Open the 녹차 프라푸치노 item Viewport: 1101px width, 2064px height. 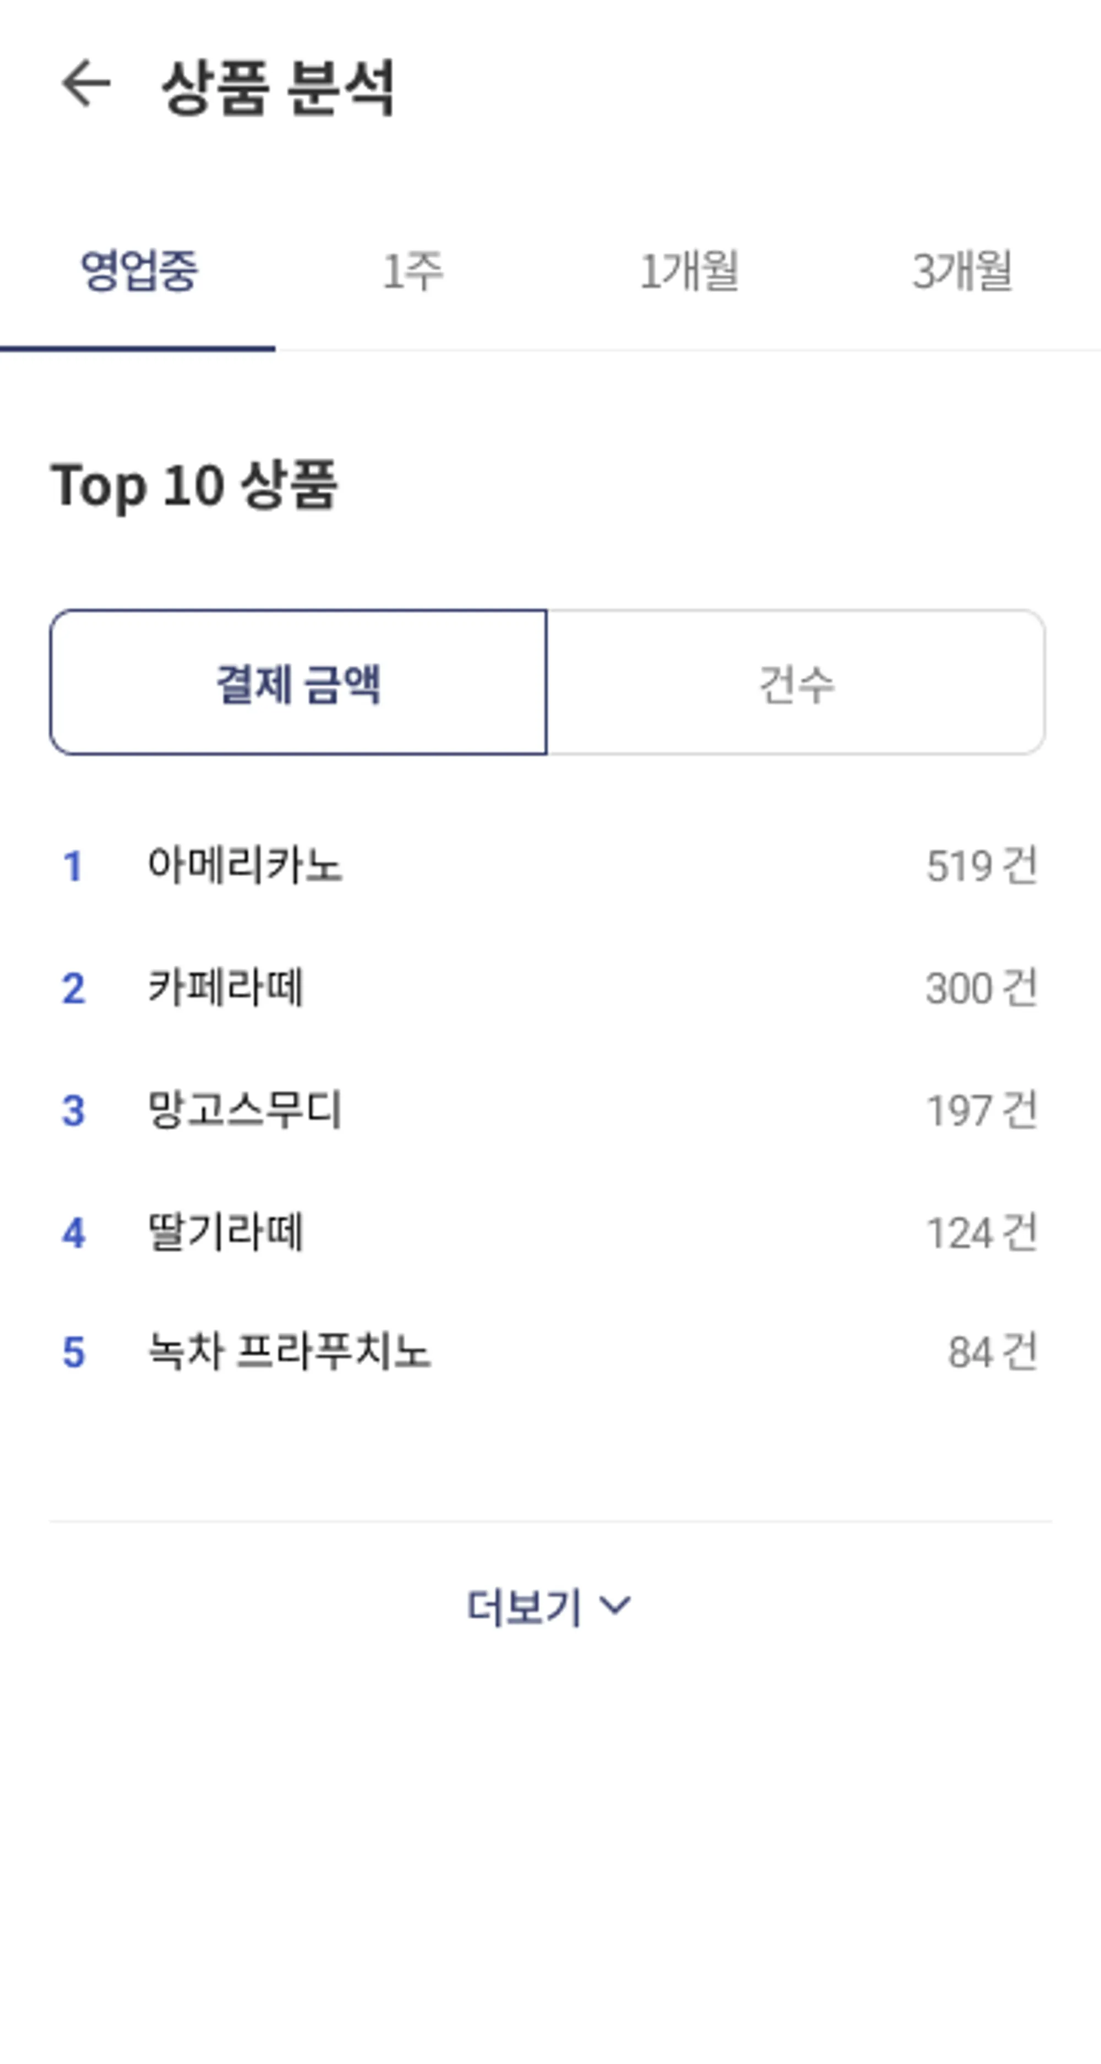(x=288, y=1352)
